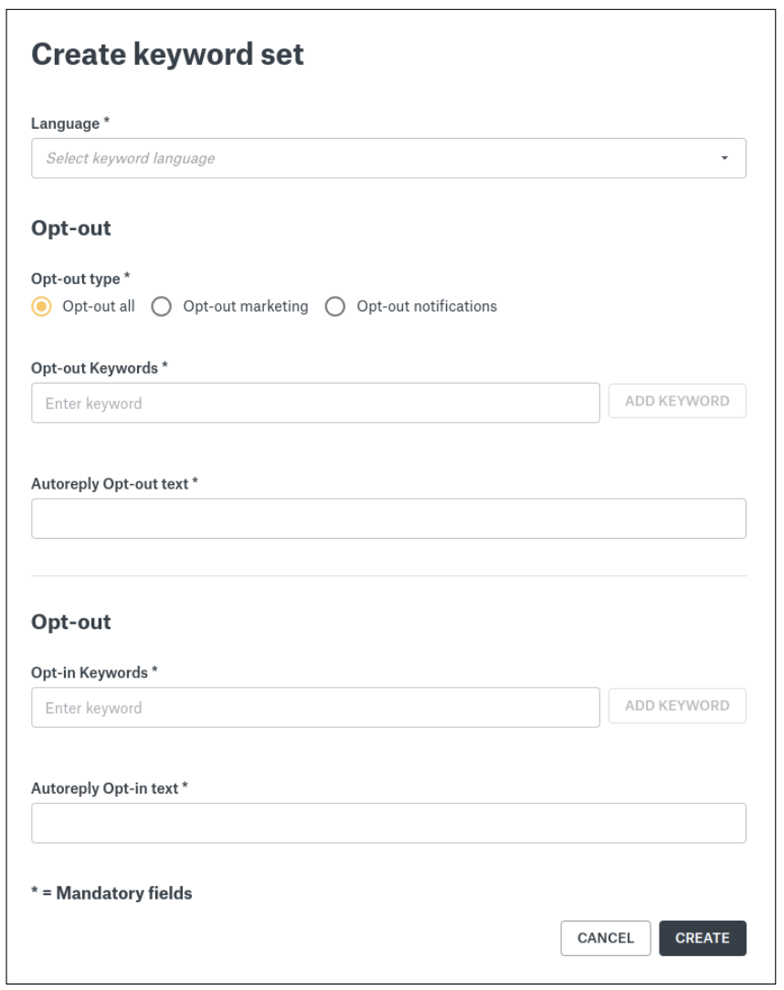Viewport: 784px width, 990px height.
Task: Choose the 'Opt-out marketing' radio button
Action: 162,307
